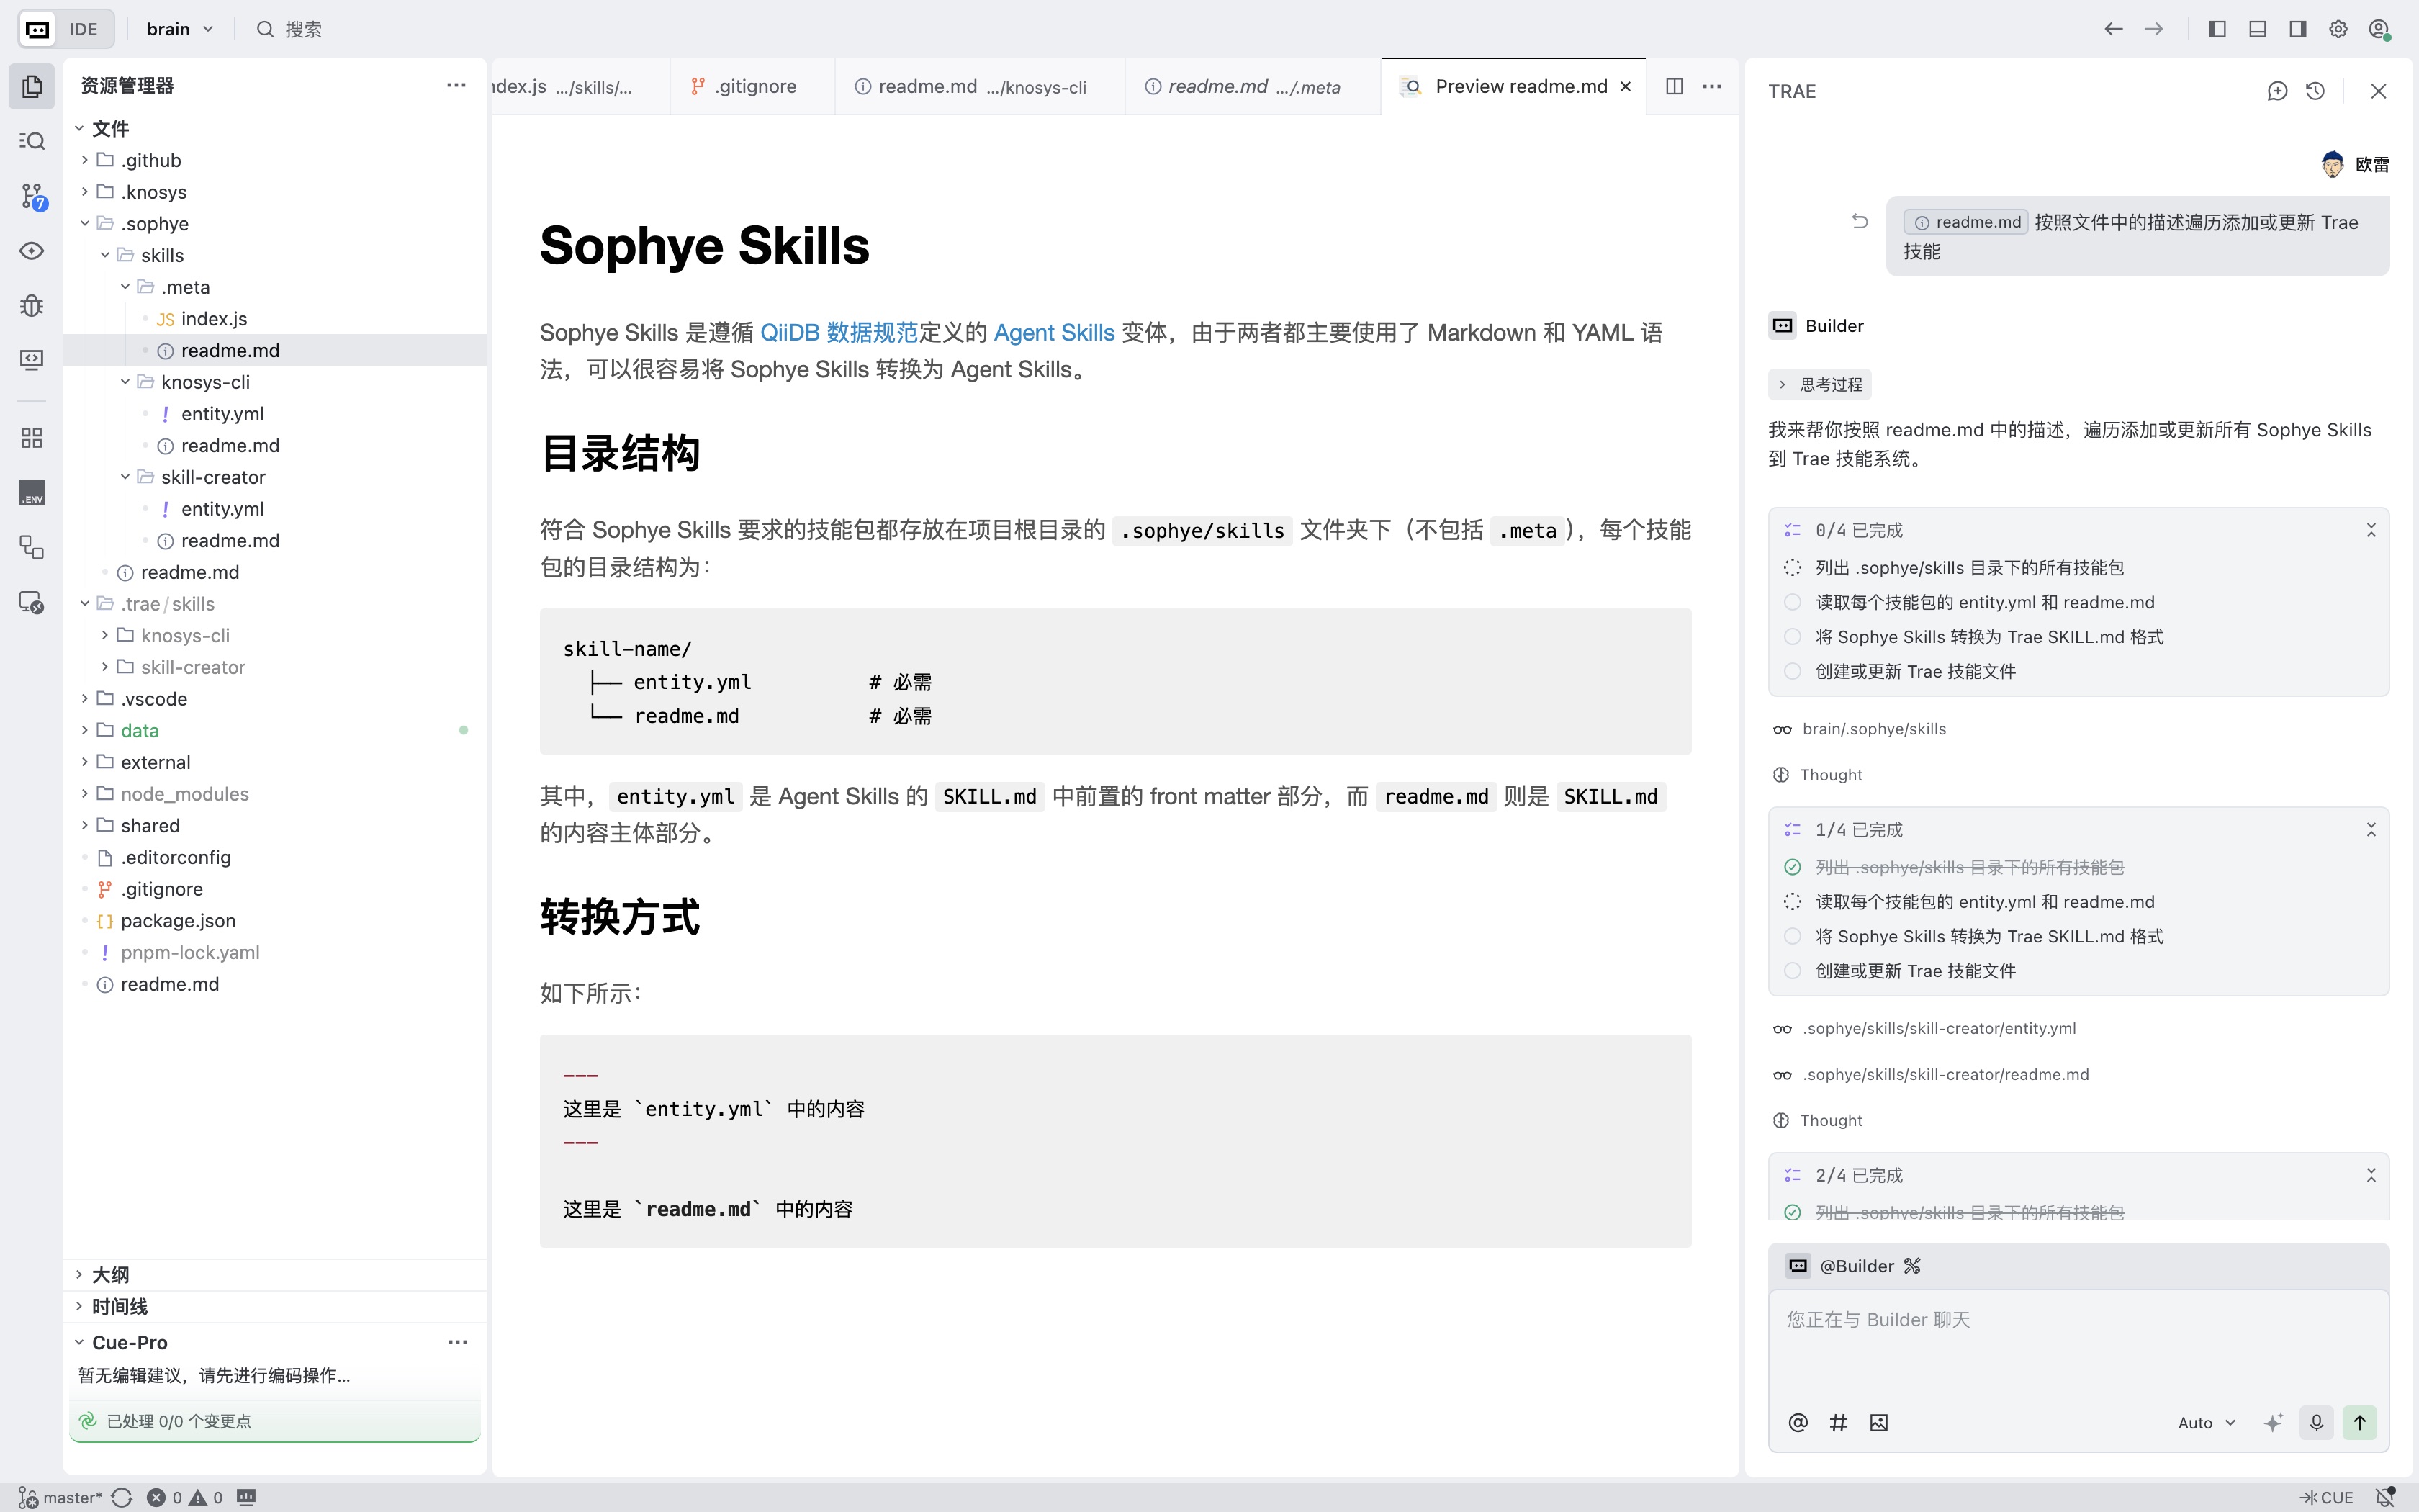
Task: Toggle the primary left sidebar layout icon
Action: click(2217, 29)
